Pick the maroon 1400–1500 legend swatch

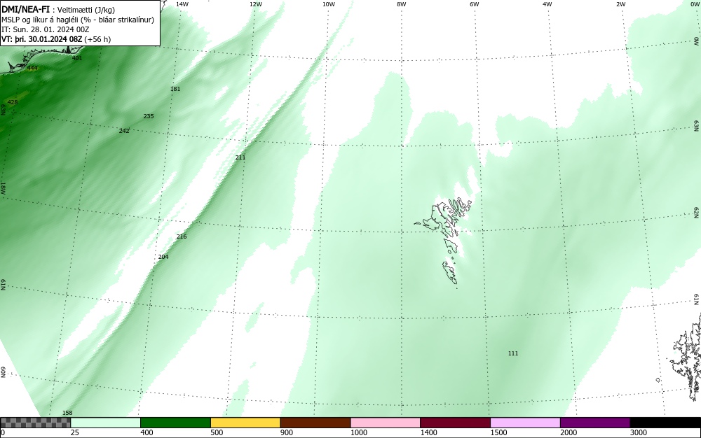(455, 423)
